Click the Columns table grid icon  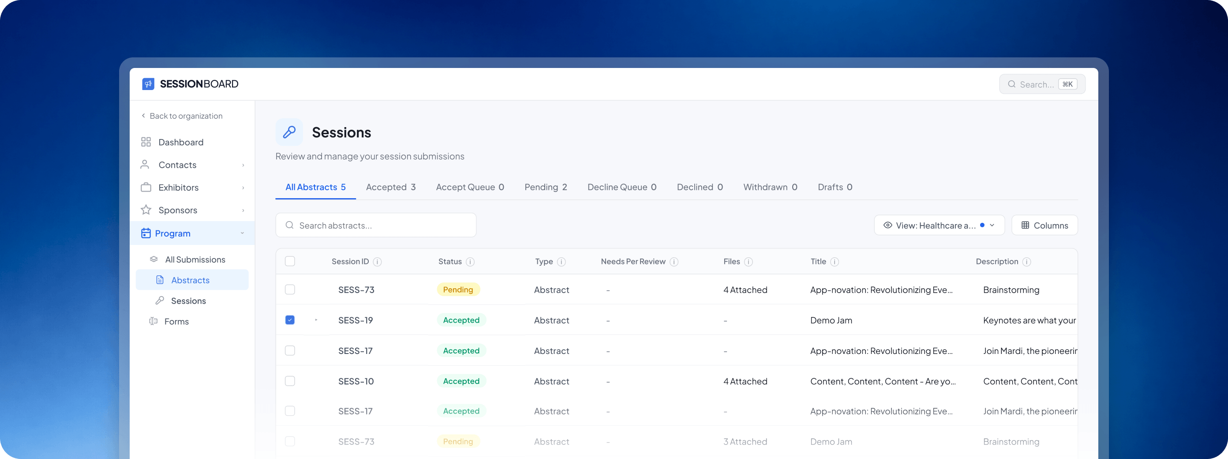point(1026,225)
